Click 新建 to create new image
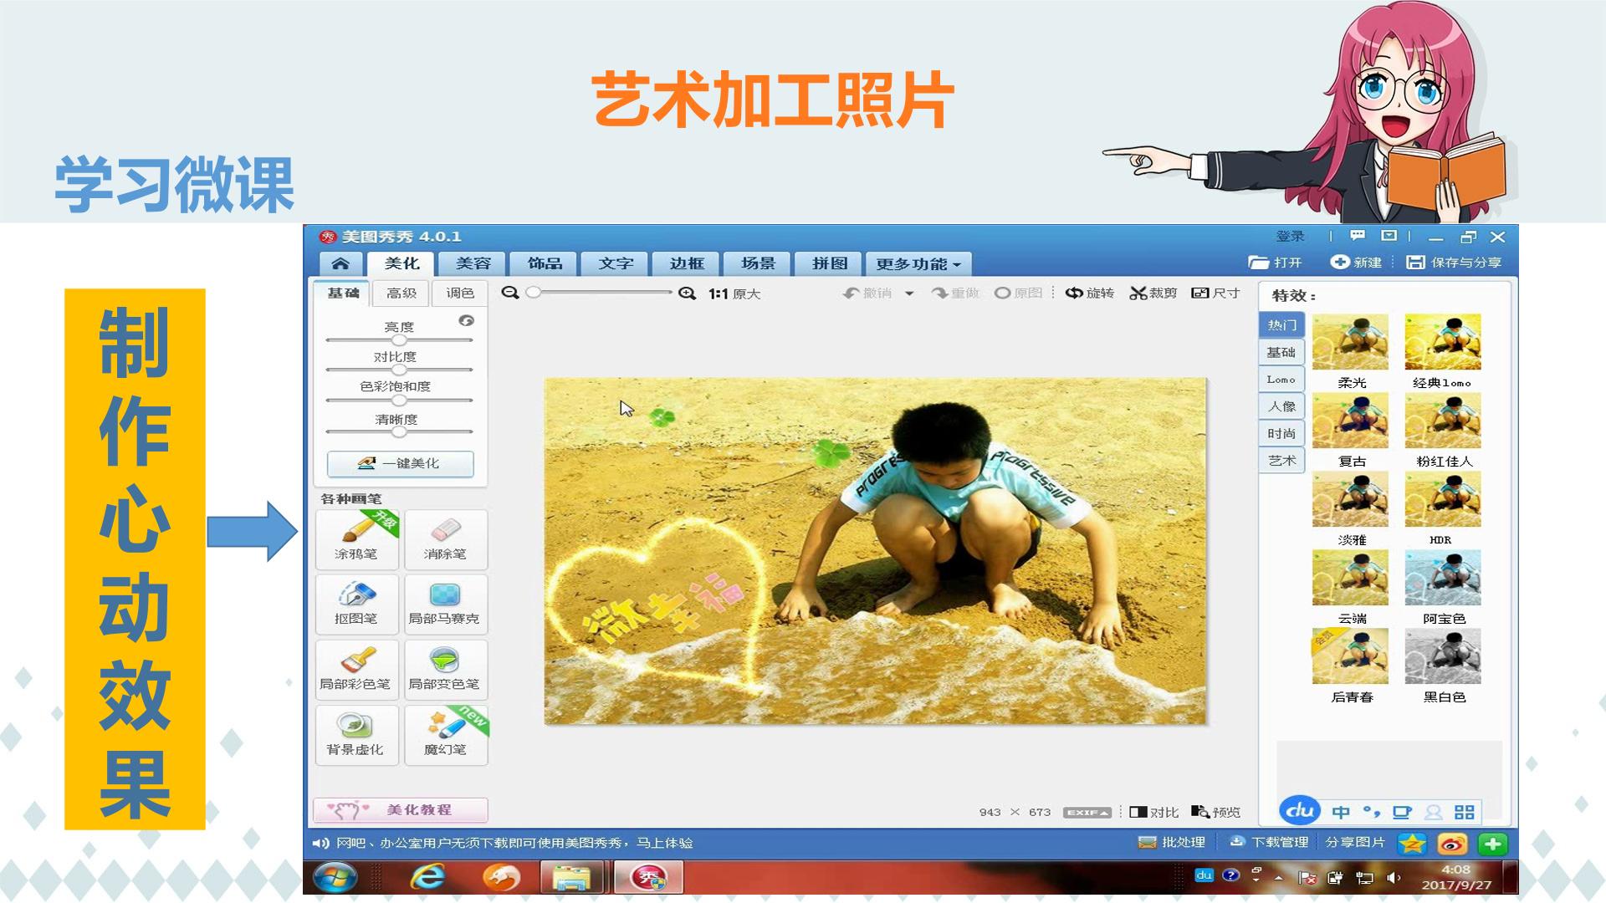Screen dimensions: 1606x903 [x=1356, y=263]
